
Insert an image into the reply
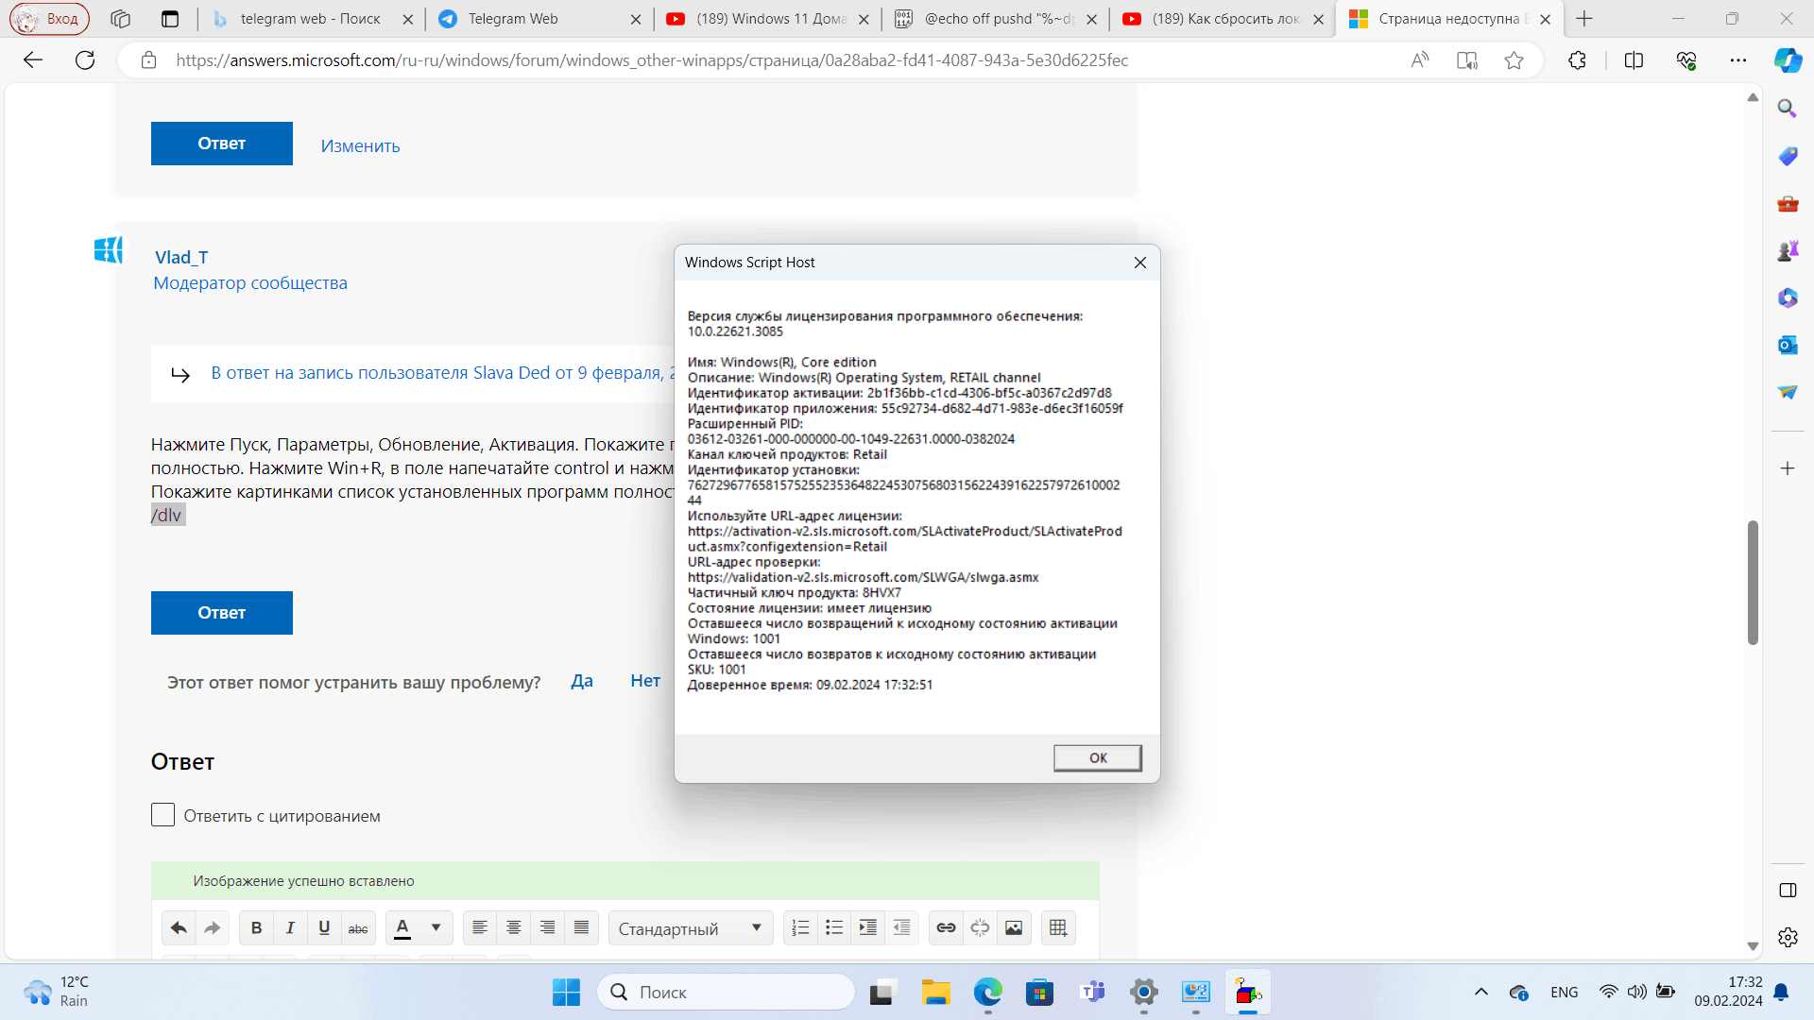tap(1014, 928)
